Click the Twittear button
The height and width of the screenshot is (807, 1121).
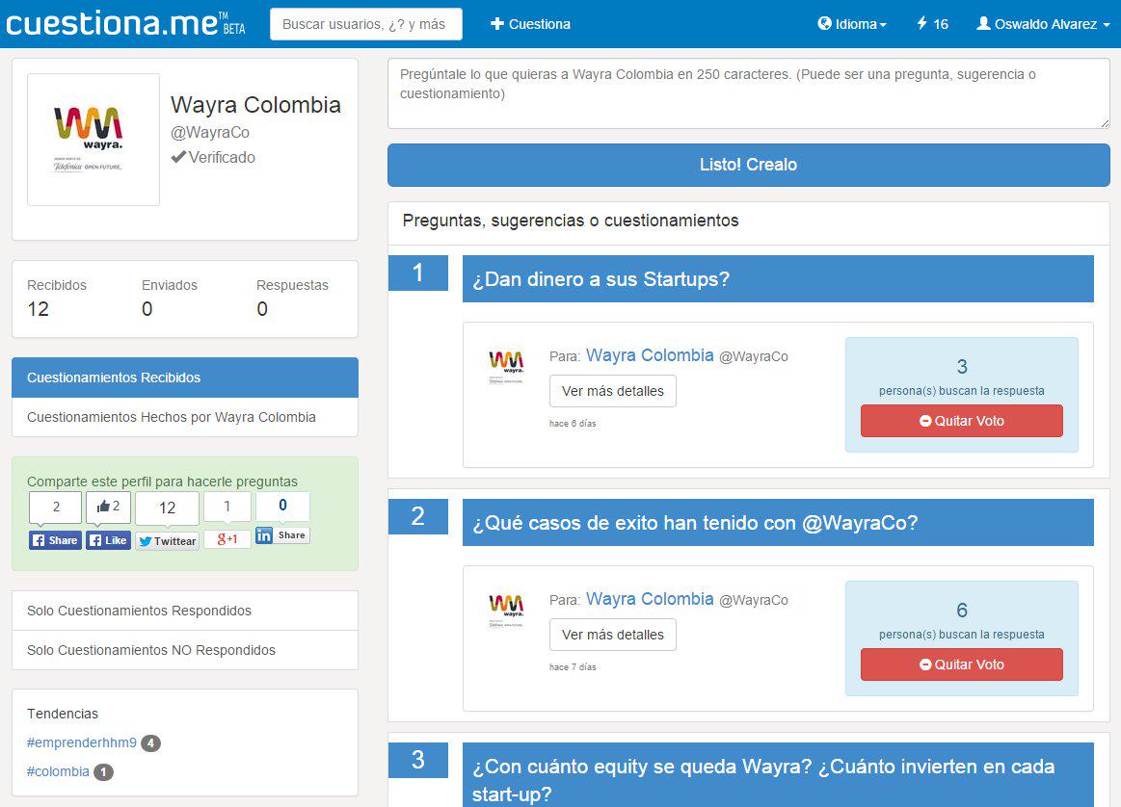168,541
